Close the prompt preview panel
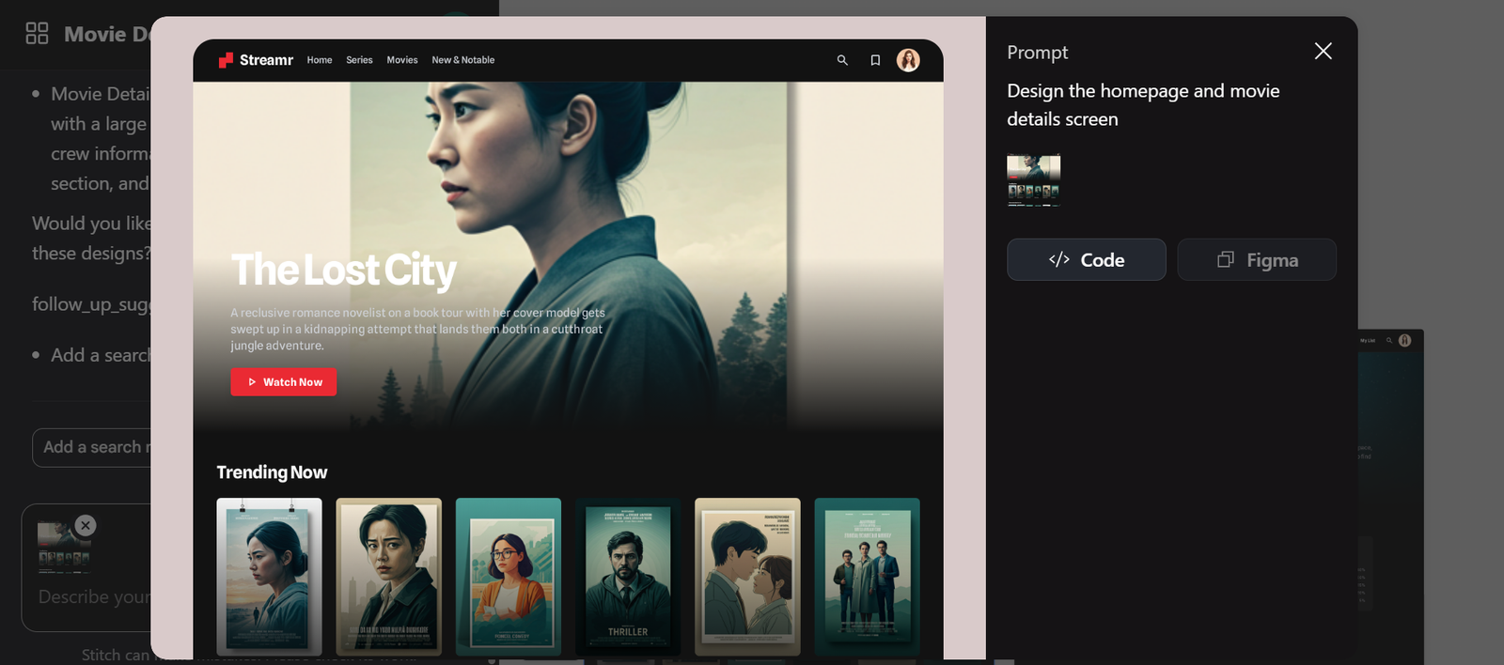This screenshot has height=665, width=1504. 1323,51
